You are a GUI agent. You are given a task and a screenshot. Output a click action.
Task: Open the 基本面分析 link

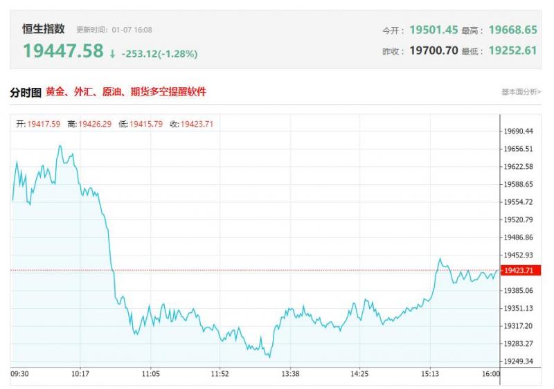521,92
